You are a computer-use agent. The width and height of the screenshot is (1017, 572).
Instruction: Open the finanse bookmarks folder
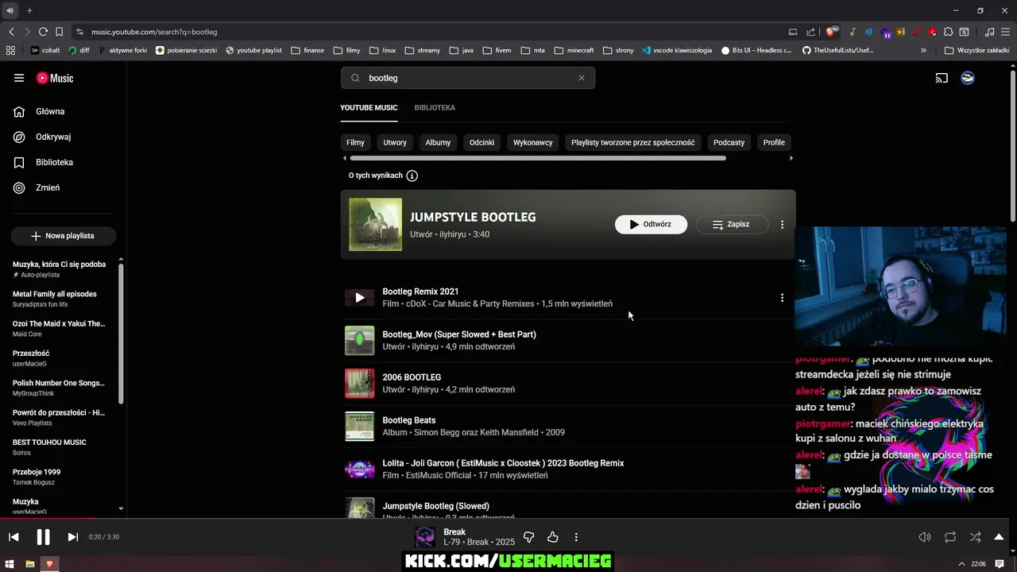(307, 50)
